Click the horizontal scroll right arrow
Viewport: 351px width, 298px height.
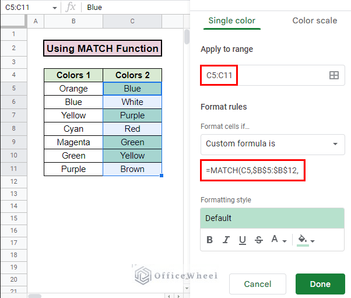178,296
